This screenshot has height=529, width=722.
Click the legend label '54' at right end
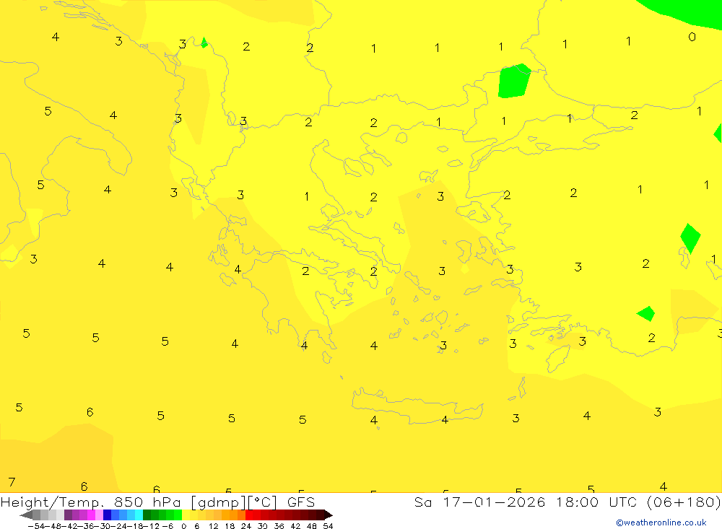coord(328,526)
